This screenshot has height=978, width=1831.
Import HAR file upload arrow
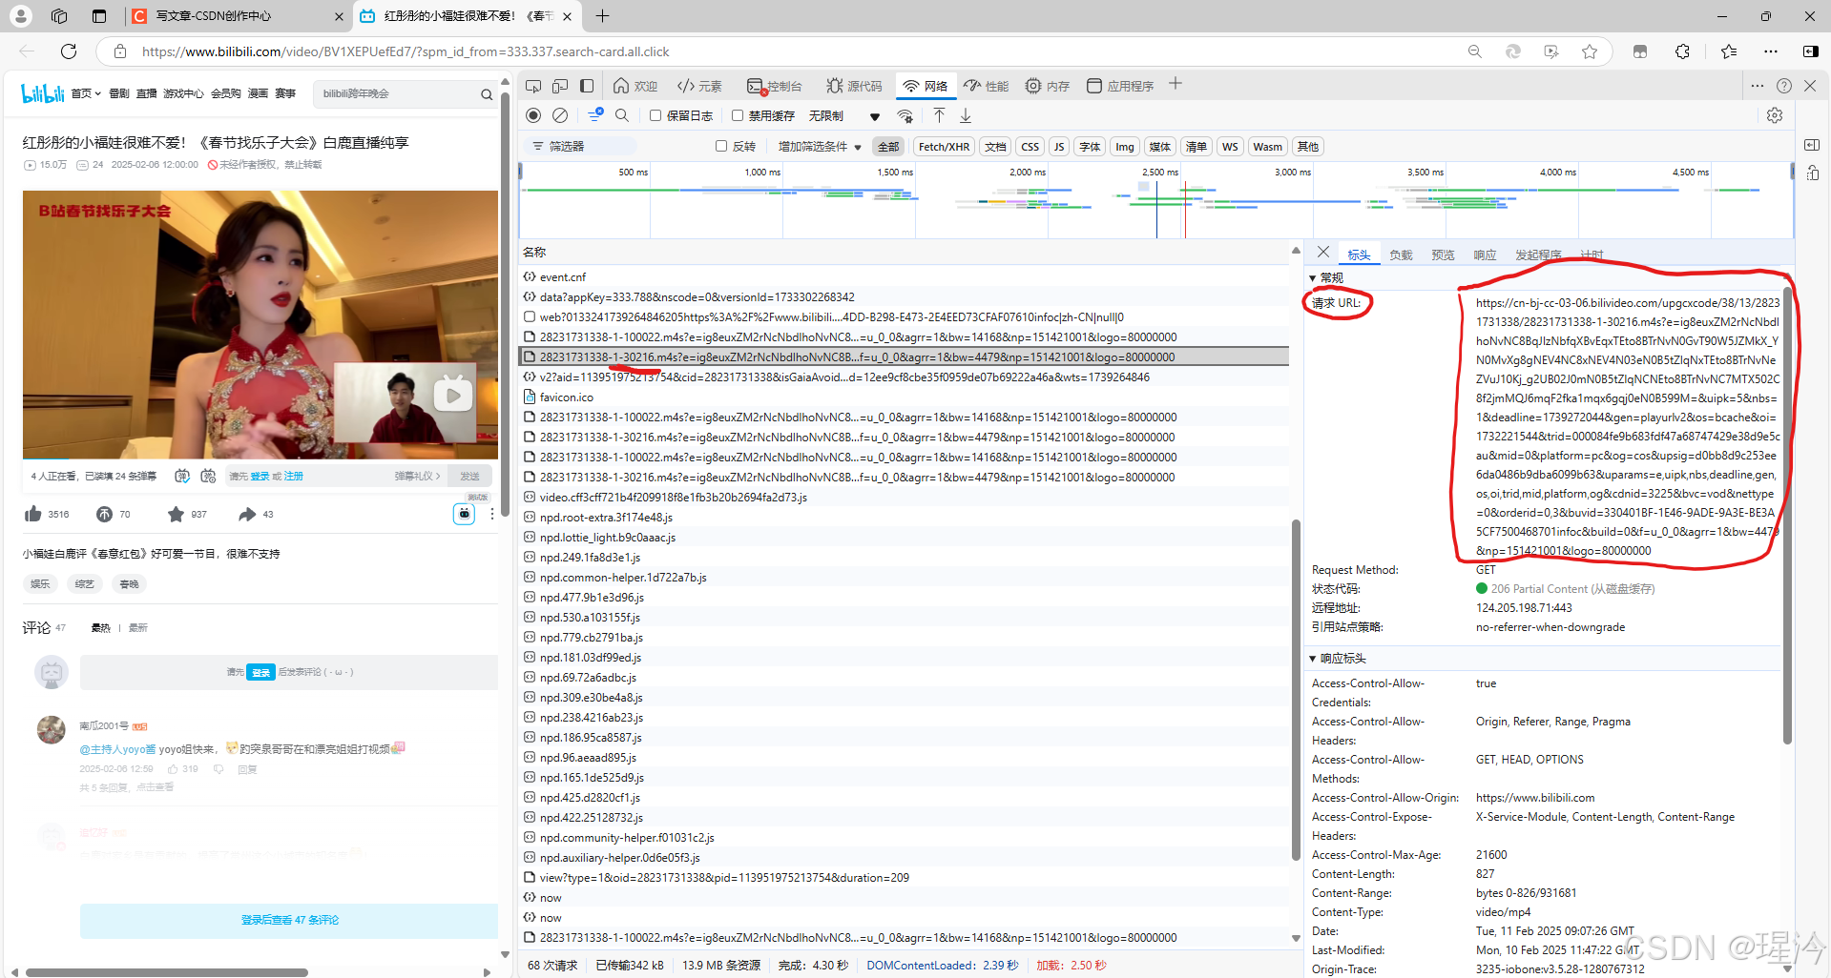(939, 115)
